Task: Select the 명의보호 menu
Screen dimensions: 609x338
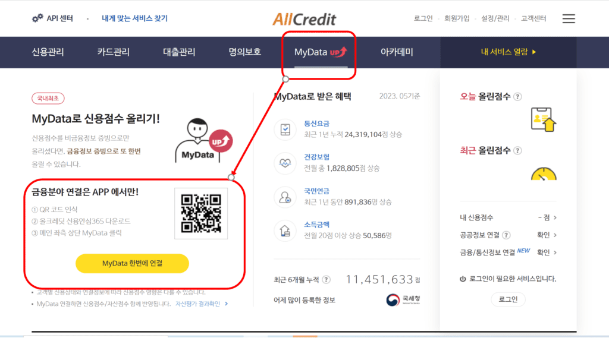Action: coord(244,52)
